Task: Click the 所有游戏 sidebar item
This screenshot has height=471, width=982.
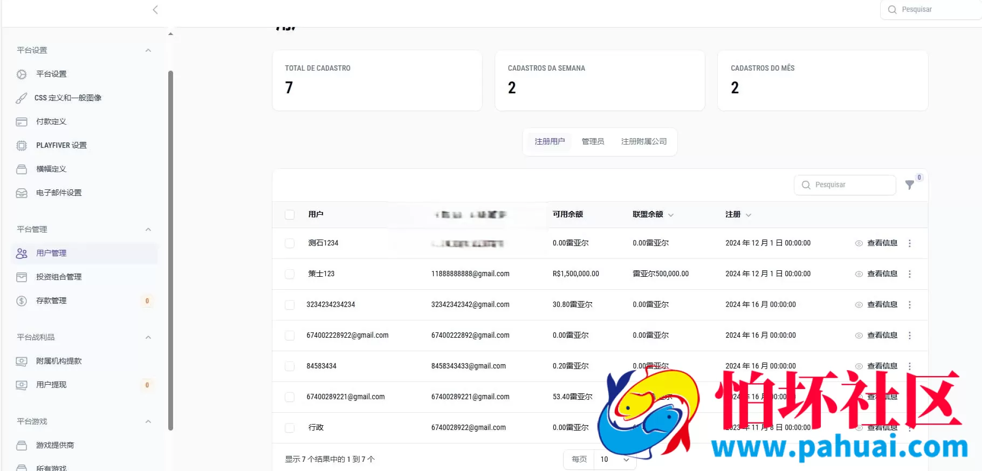Action: [51, 468]
